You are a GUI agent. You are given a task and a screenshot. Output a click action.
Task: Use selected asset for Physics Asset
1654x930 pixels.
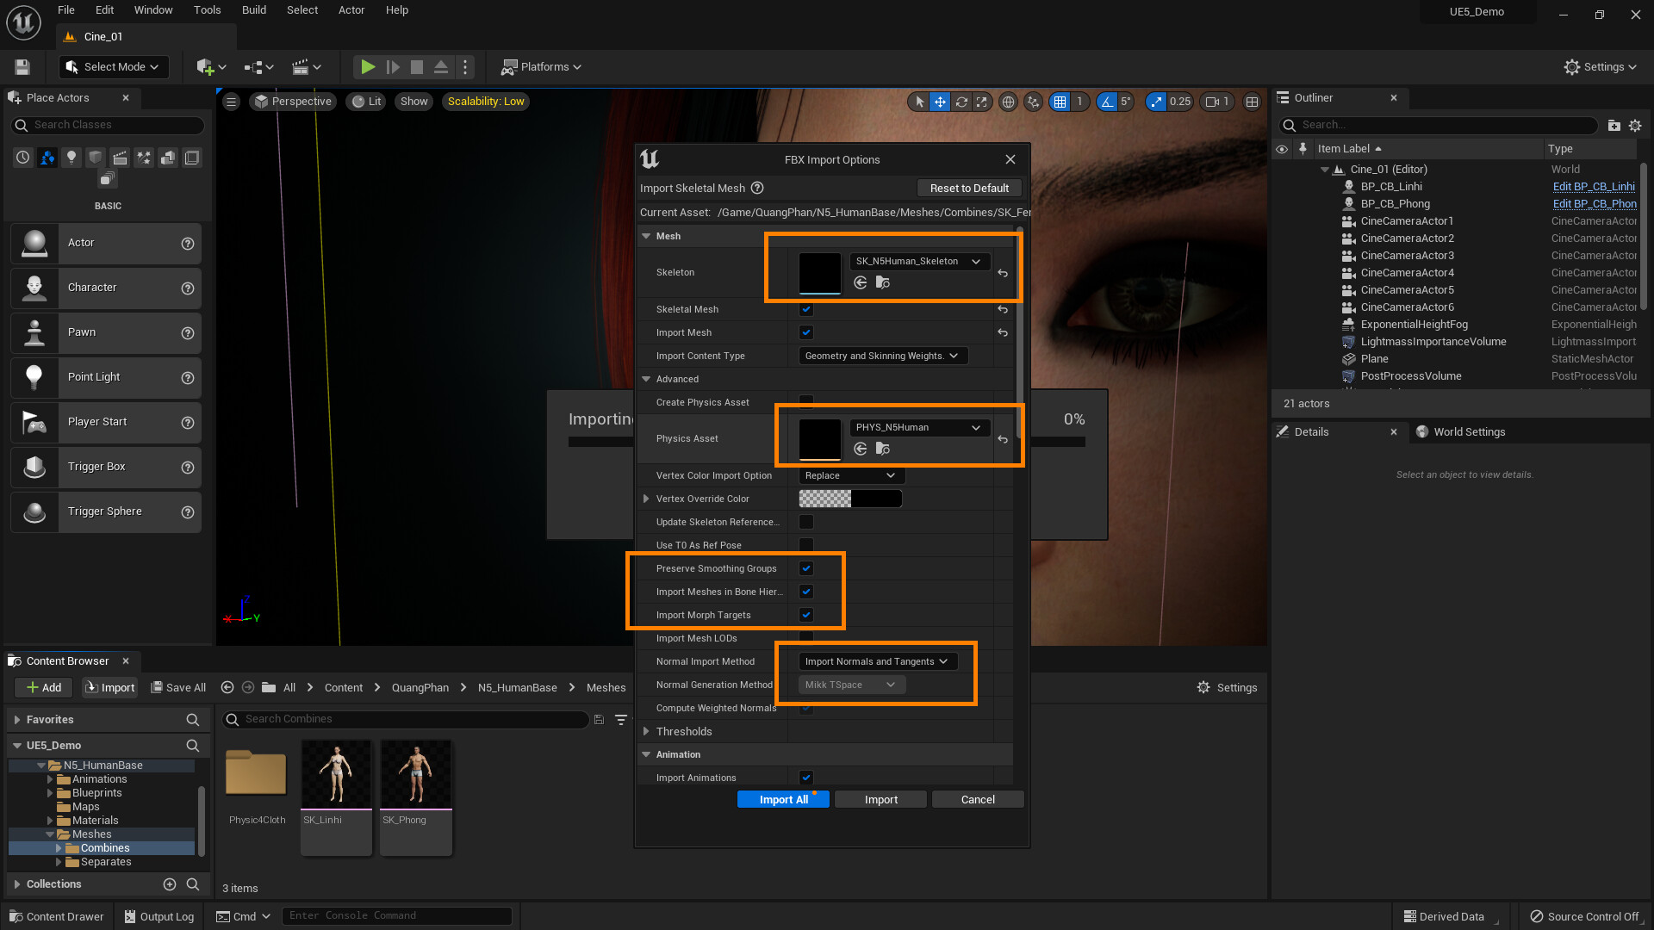(x=860, y=449)
